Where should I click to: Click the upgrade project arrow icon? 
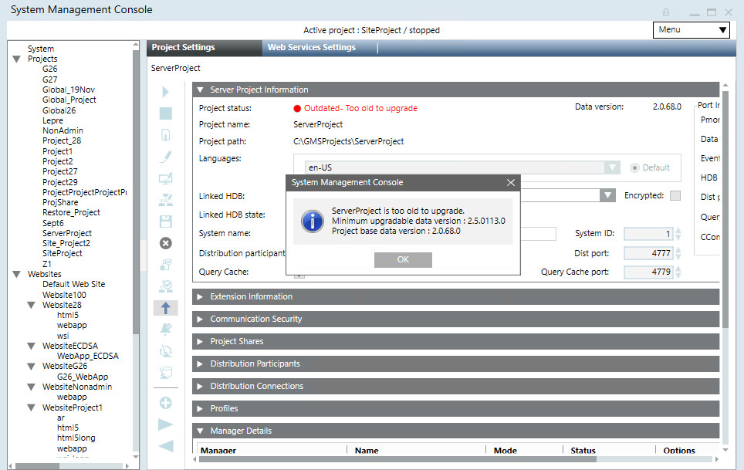165,308
